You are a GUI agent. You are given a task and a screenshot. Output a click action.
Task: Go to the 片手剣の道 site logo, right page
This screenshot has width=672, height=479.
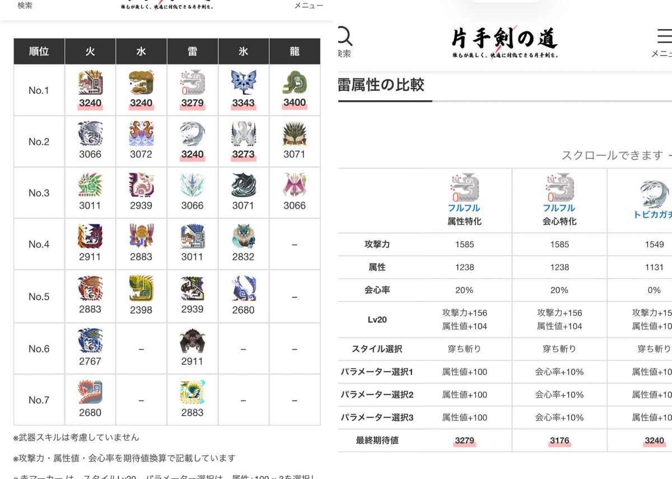505,41
